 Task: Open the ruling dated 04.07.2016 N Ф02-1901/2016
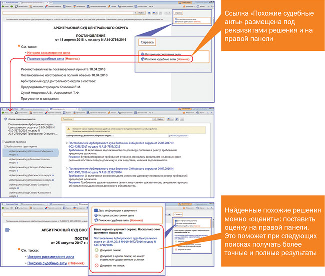click(x=121, y=170)
